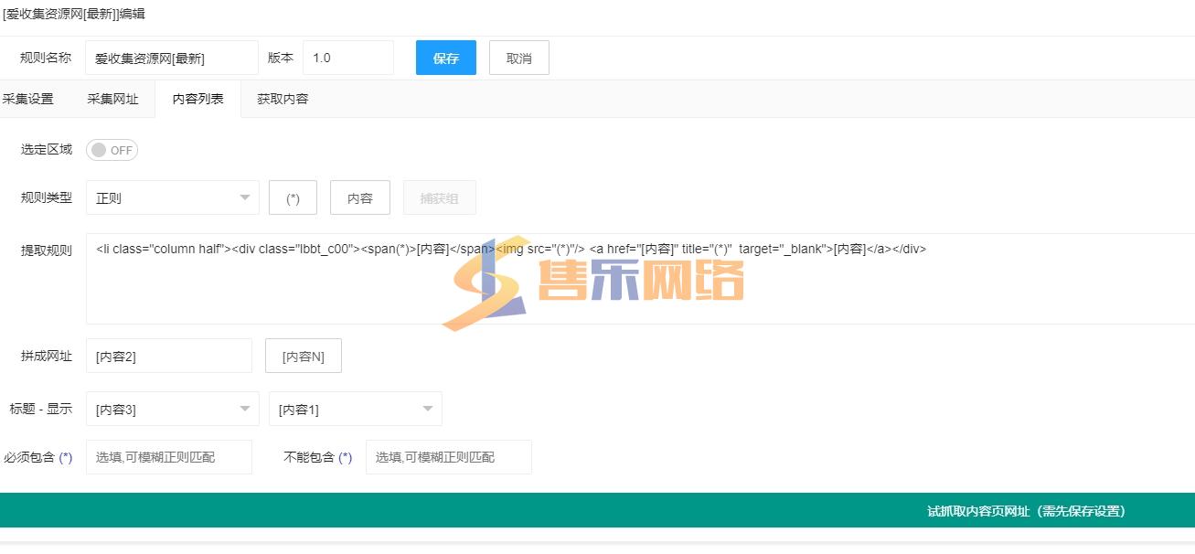This screenshot has height=554, width=1195.
Task: Click the 取消 button
Action: 519,58
